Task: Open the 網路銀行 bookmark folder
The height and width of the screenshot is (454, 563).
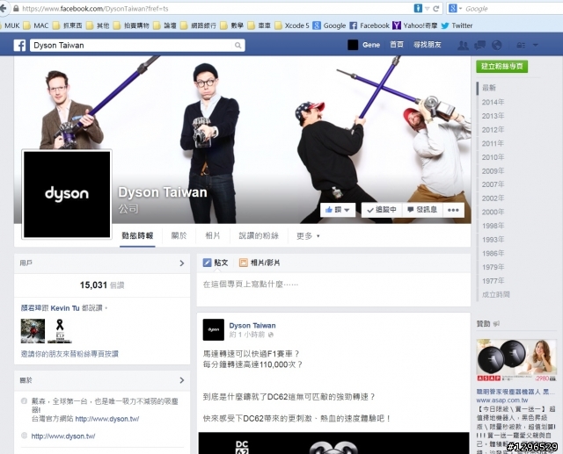Action: pyautogui.click(x=198, y=25)
